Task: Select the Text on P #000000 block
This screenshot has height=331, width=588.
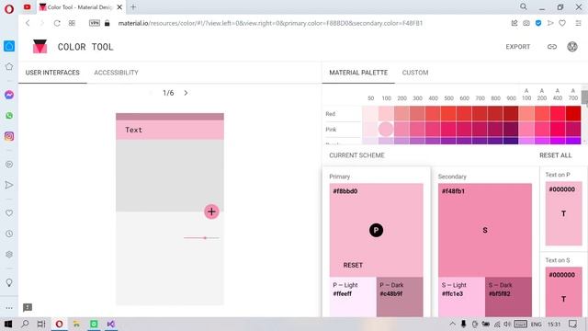Action: [563, 213]
